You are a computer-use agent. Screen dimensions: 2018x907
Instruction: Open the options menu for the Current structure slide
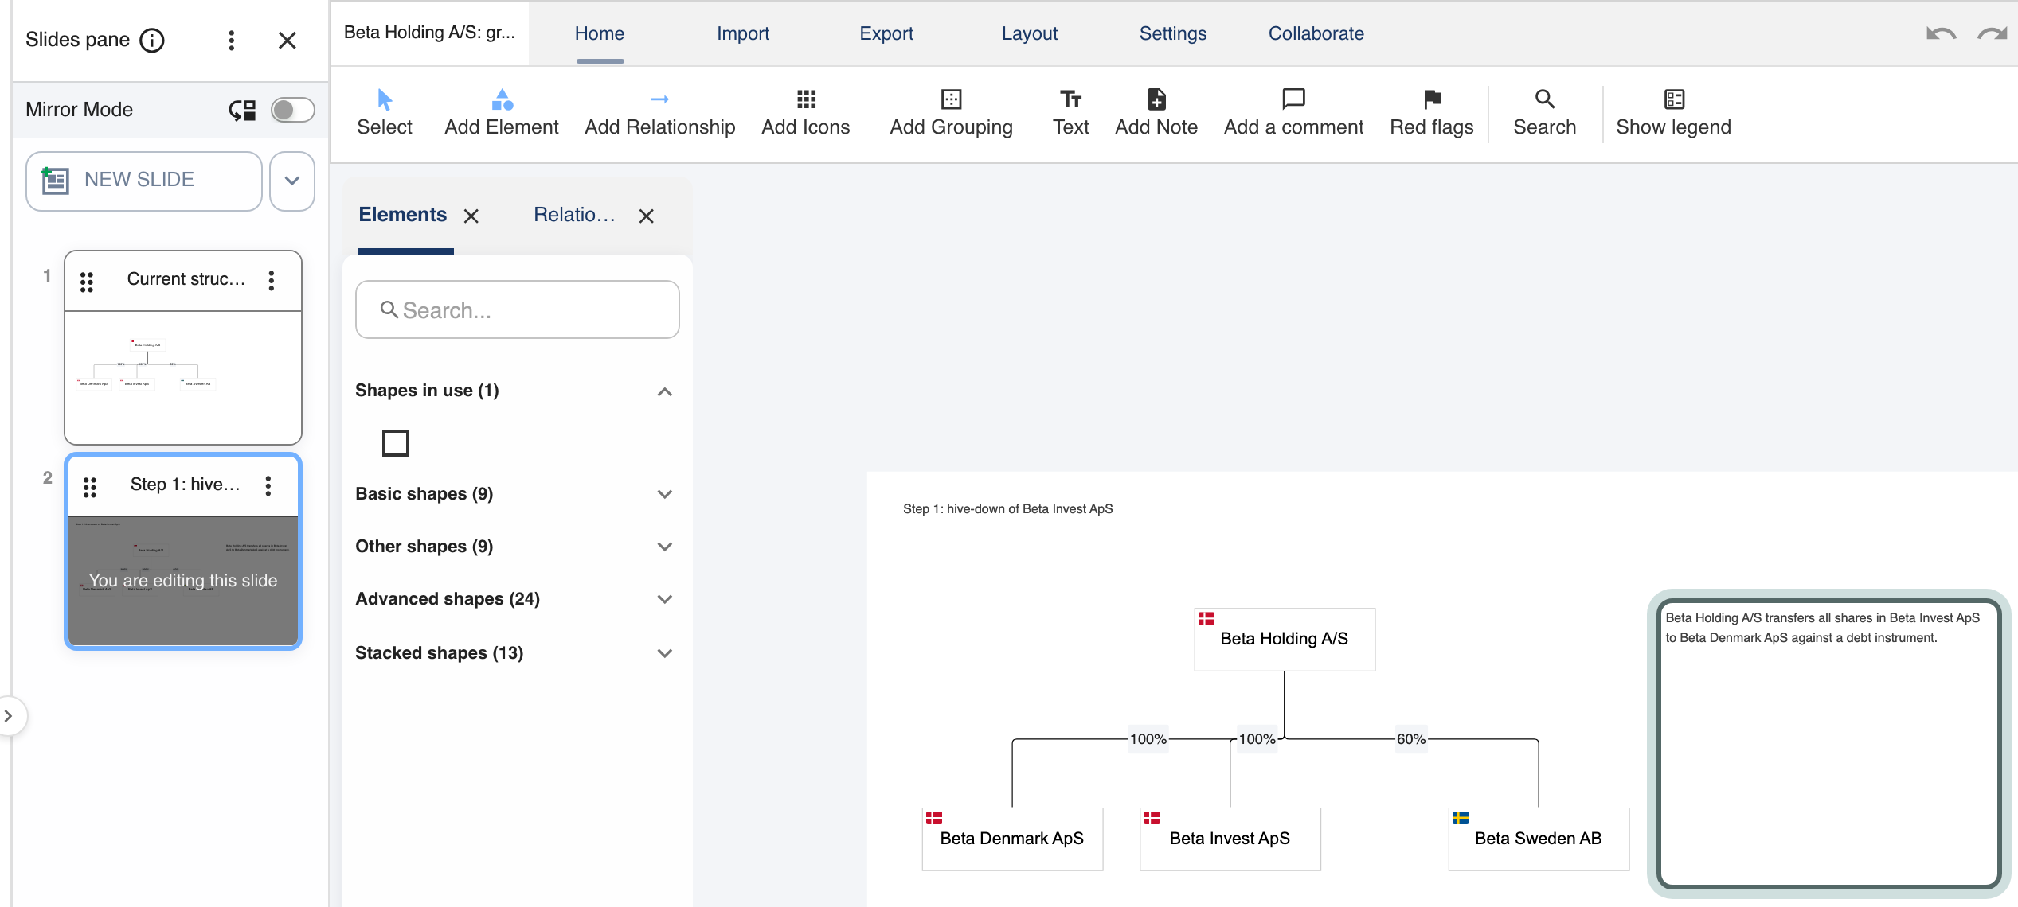click(272, 280)
